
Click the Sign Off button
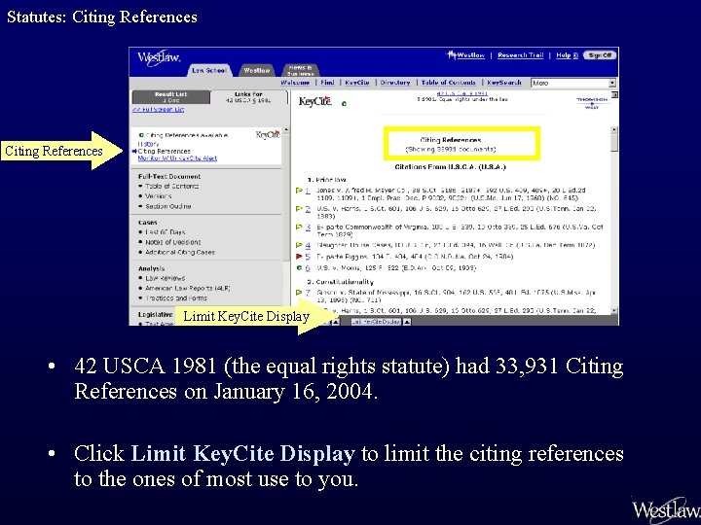coord(600,55)
